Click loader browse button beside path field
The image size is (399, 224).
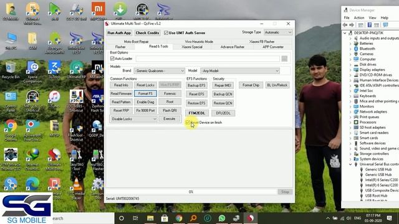[x=284, y=58]
